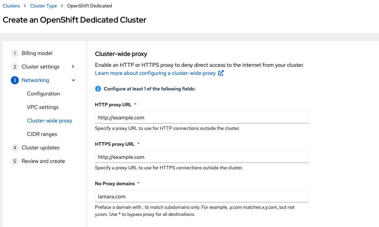Select the Configuration sub-step

43,94
